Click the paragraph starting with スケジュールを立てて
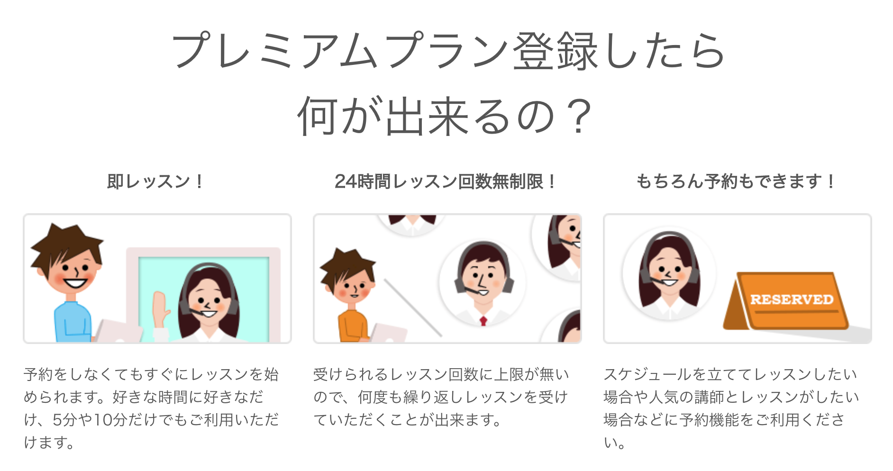The image size is (893, 471). (x=731, y=408)
